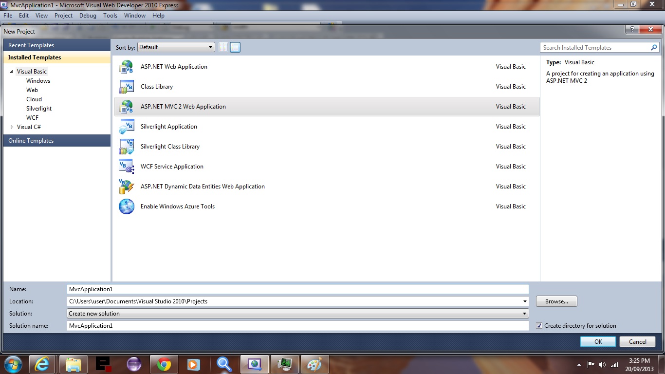Open Paint from the taskbar
The height and width of the screenshot is (374, 665).
point(315,364)
